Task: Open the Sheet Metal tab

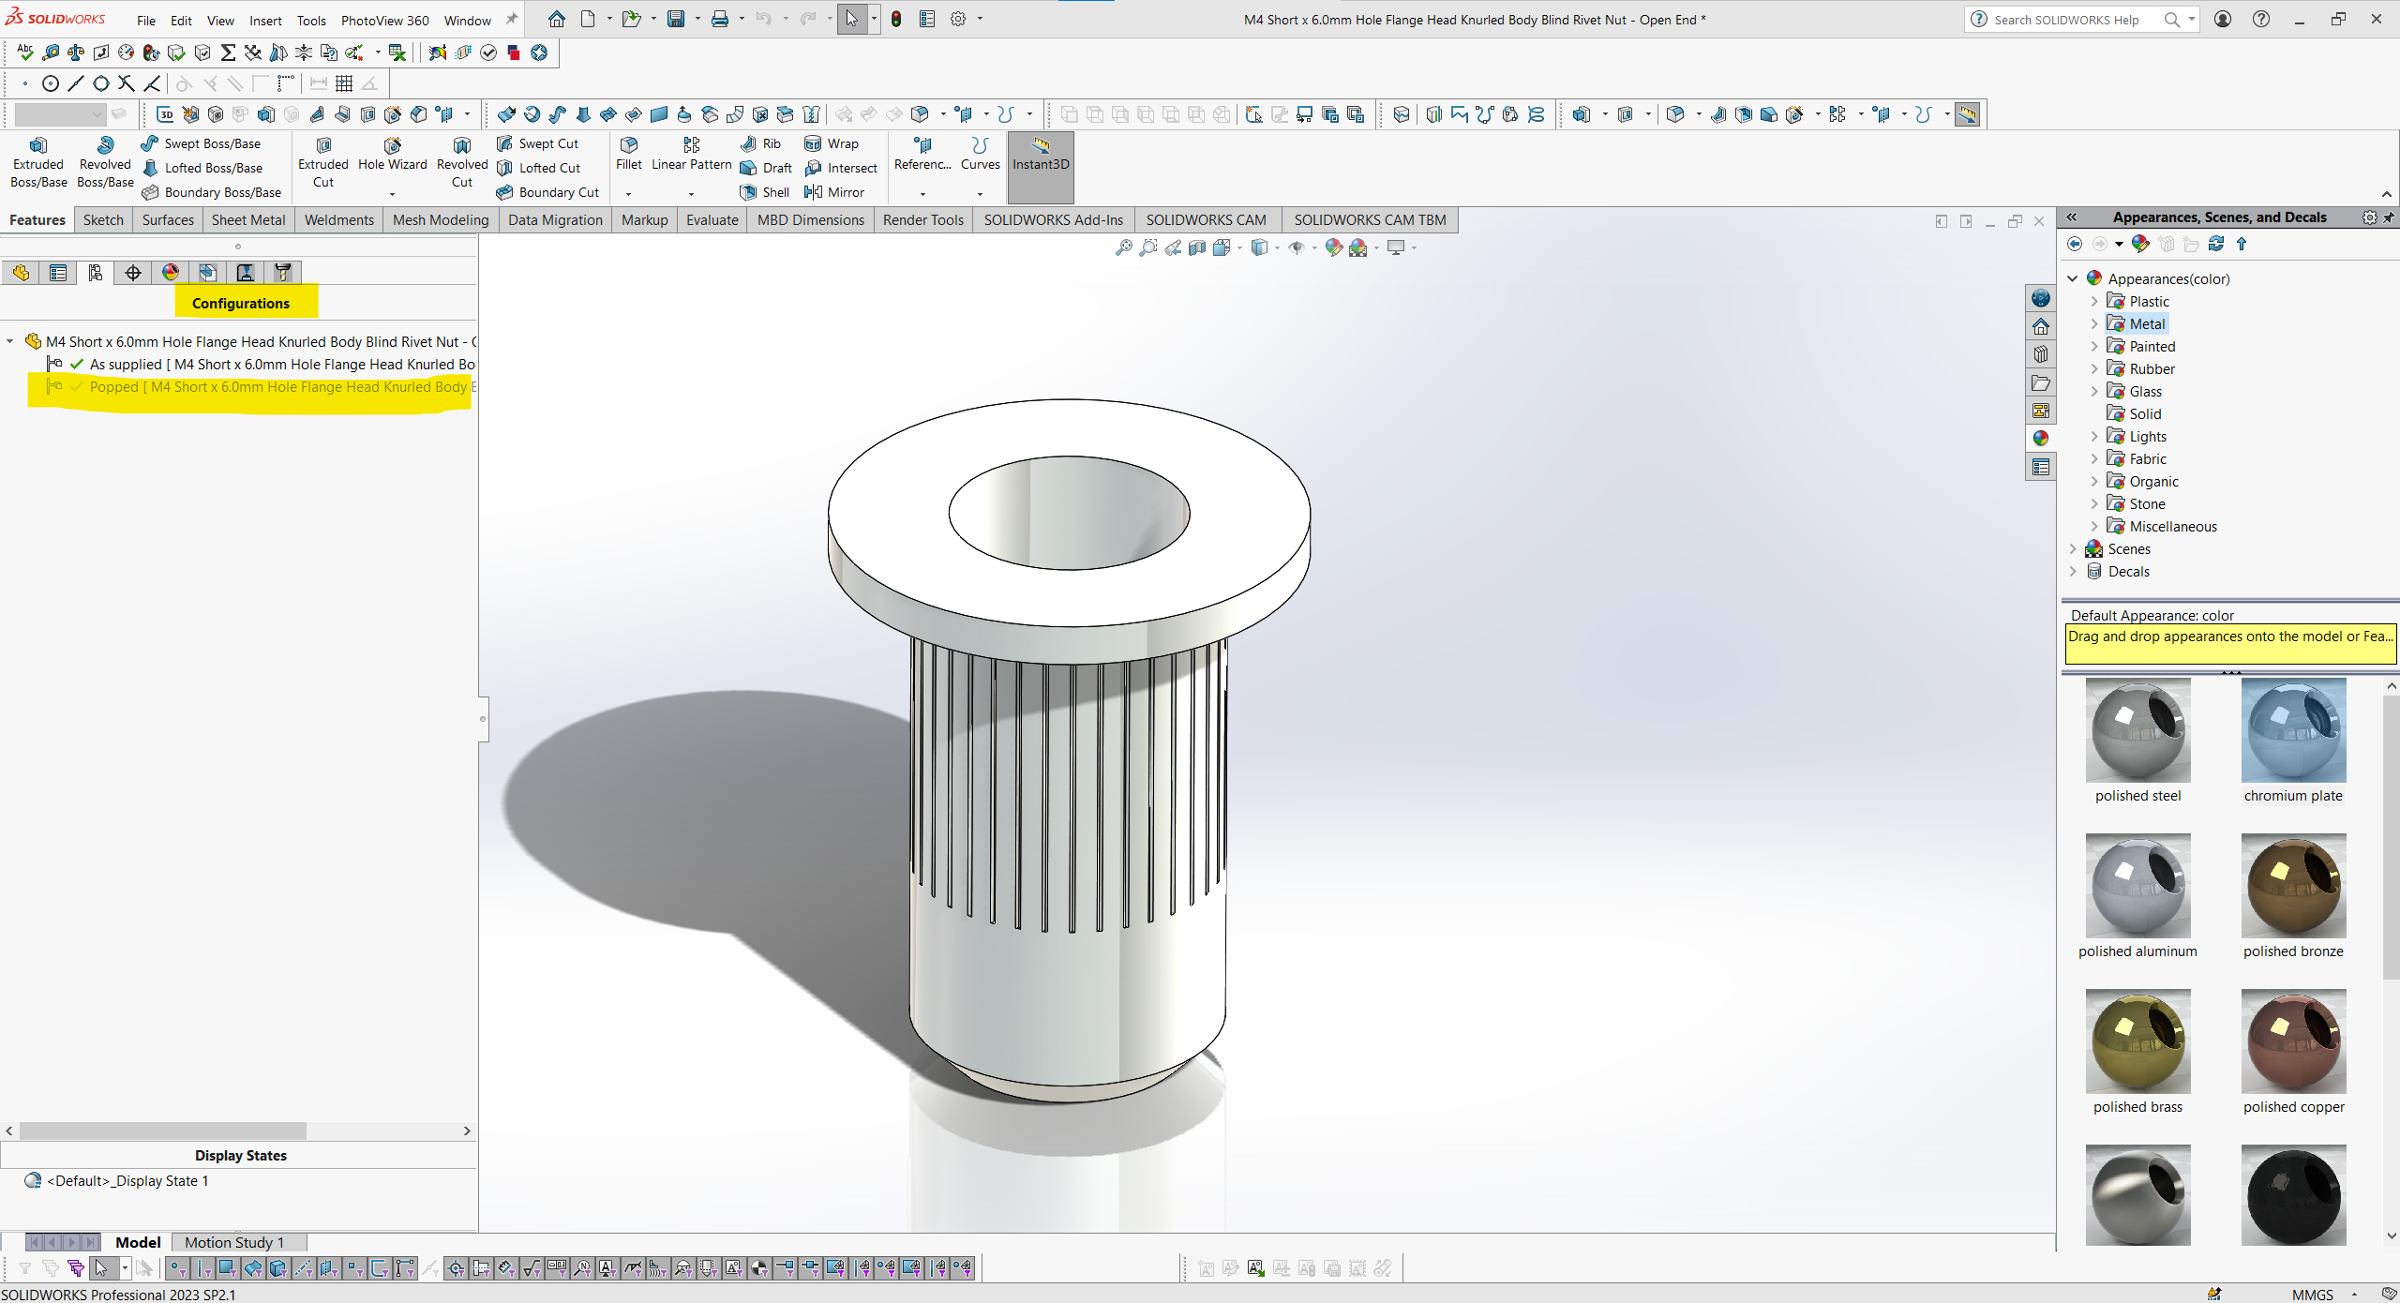Action: coord(247,220)
